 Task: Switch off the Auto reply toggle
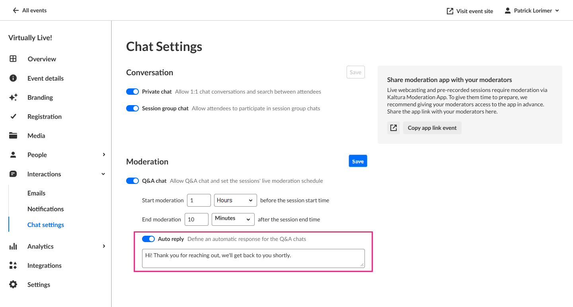point(148,239)
